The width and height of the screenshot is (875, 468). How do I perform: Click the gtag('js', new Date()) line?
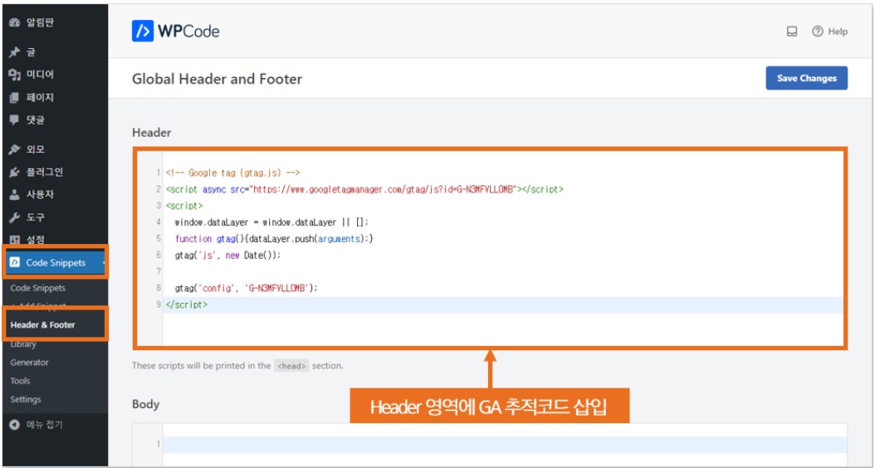point(227,256)
